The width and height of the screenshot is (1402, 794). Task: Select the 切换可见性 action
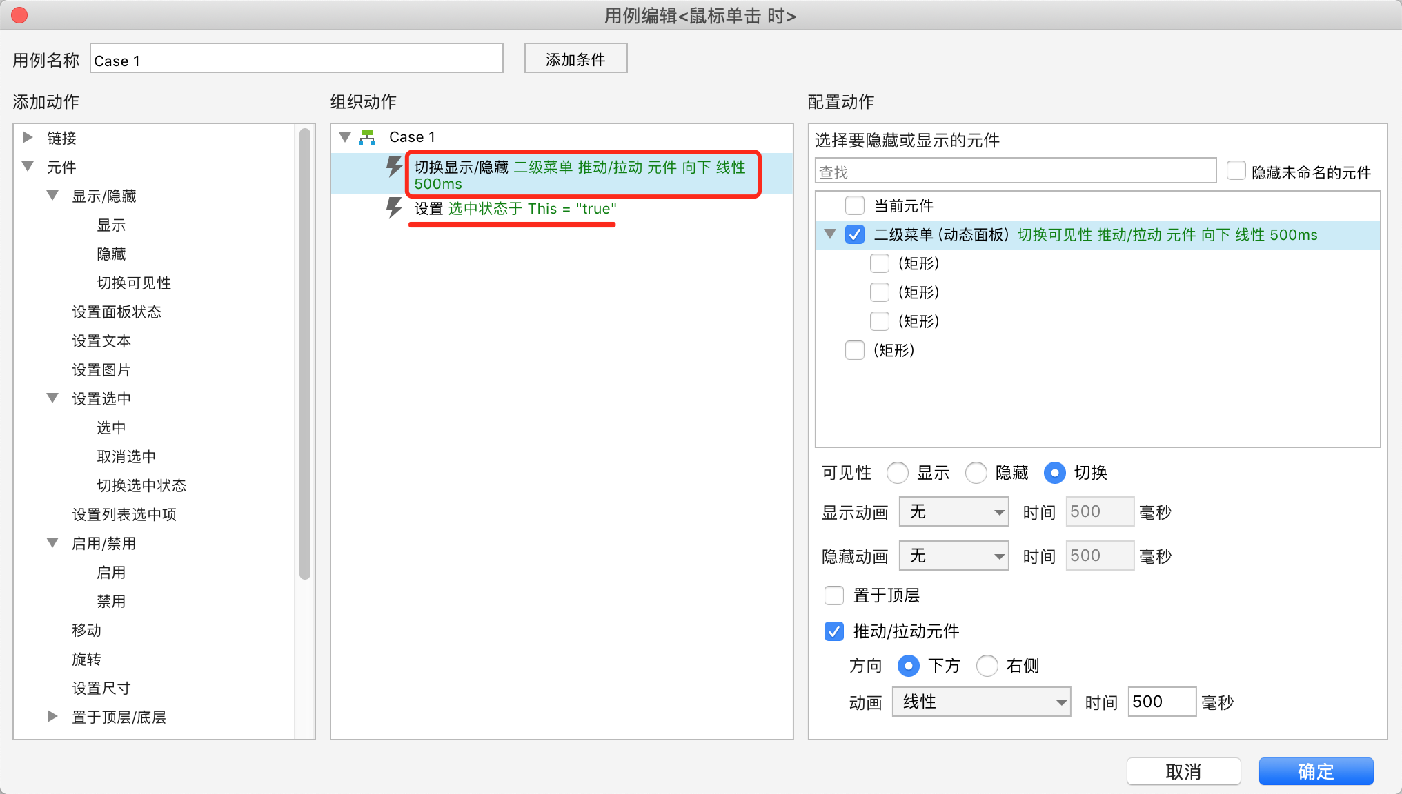134,283
